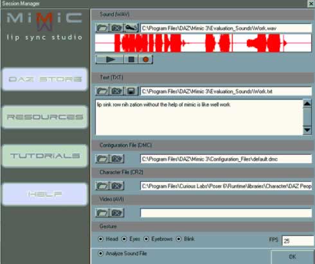Click the empty Video AVI path field
The height and width of the screenshot is (264, 315).
tap(226, 213)
